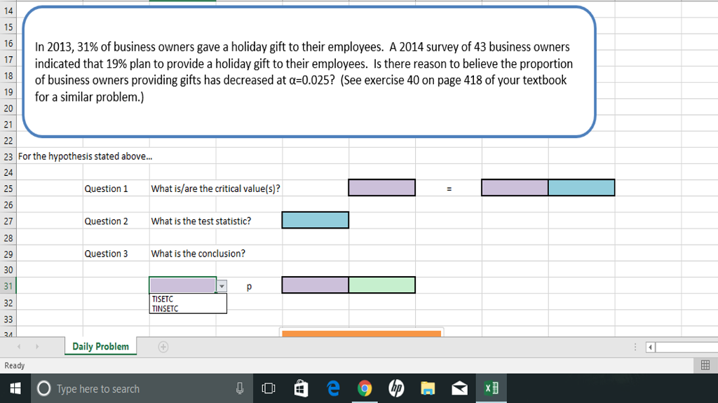Click the 'p' cell in row 31
718x403 pixels.
click(249, 287)
